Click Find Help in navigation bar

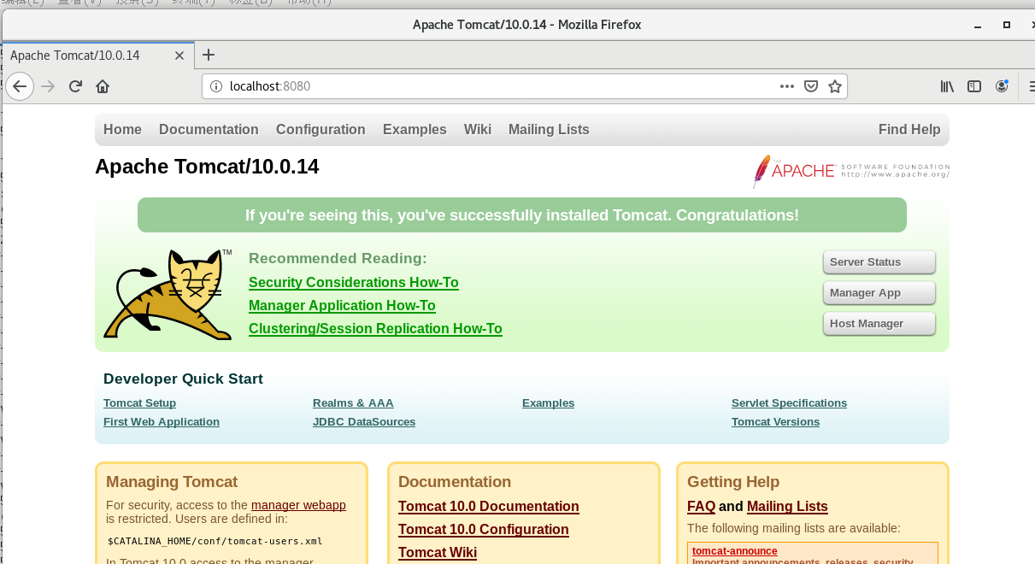click(x=909, y=130)
